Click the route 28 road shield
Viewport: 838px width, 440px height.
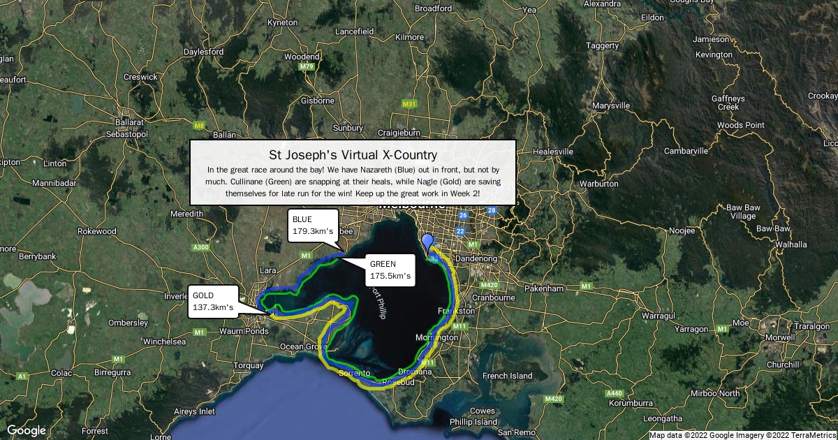pyautogui.click(x=492, y=210)
